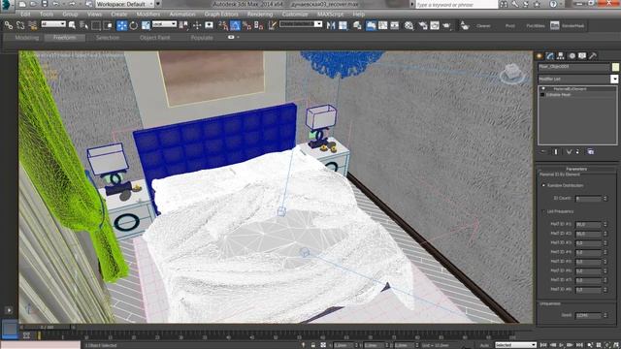
Task: Toggle Show End Result in modifier stack
Action: (556, 151)
